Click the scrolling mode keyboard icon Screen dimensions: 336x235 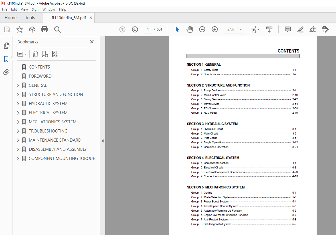[269, 29]
